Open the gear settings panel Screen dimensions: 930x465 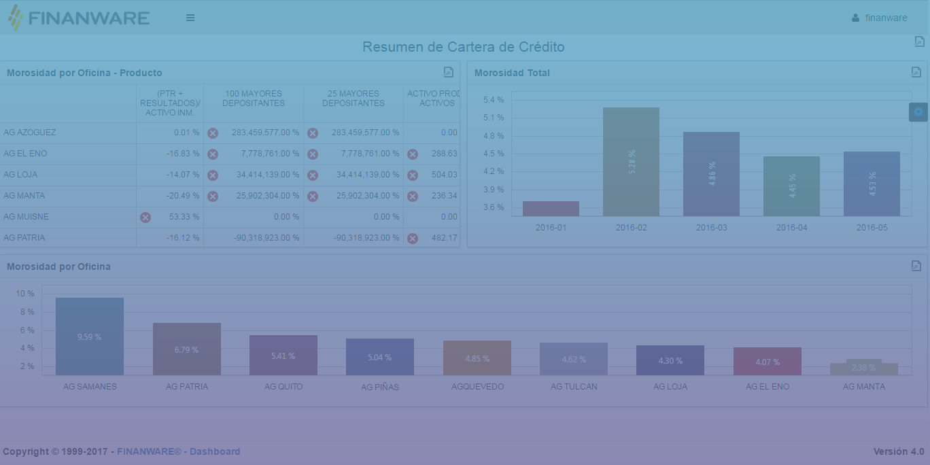(918, 112)
